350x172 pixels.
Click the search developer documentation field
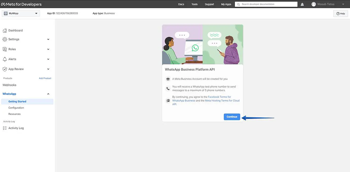[x=266, y=4]
